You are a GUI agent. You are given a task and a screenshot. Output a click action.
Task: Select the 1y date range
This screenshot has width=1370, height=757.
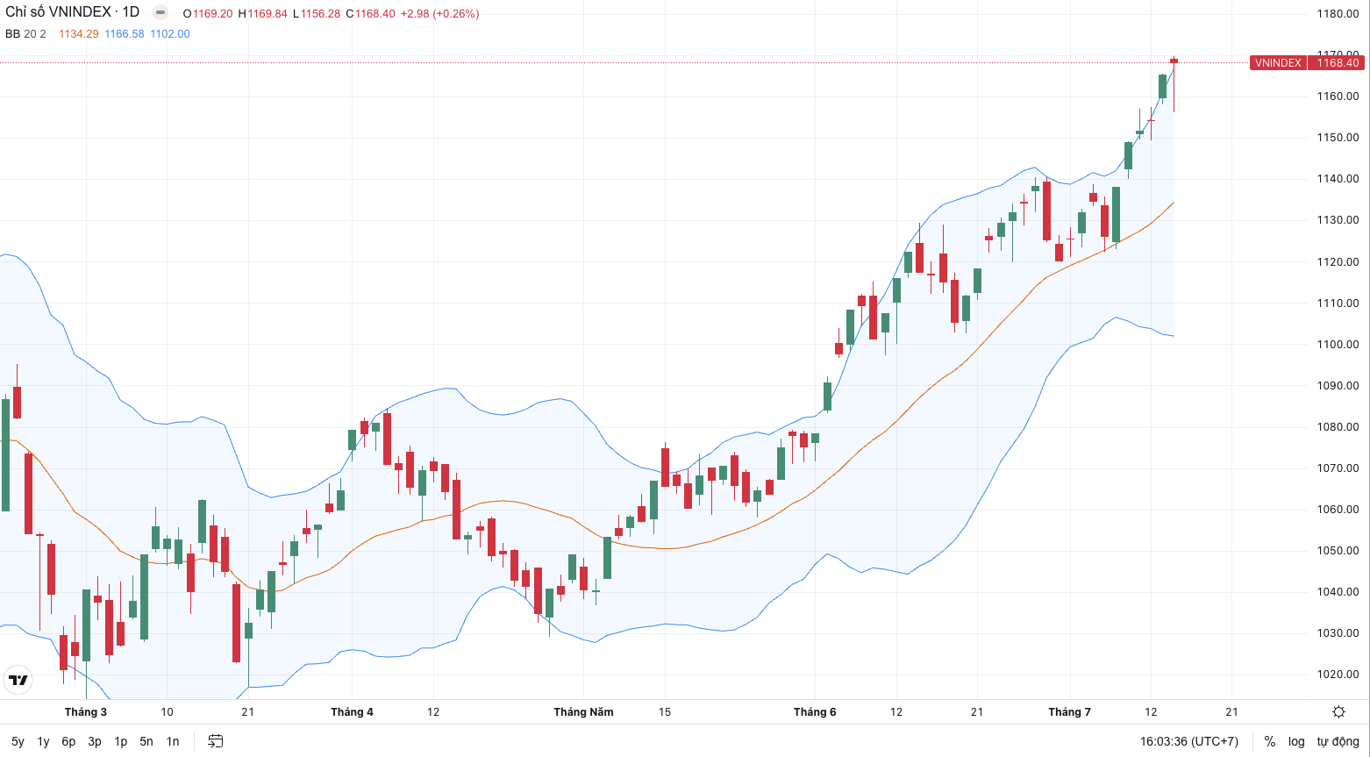(43, 741)
